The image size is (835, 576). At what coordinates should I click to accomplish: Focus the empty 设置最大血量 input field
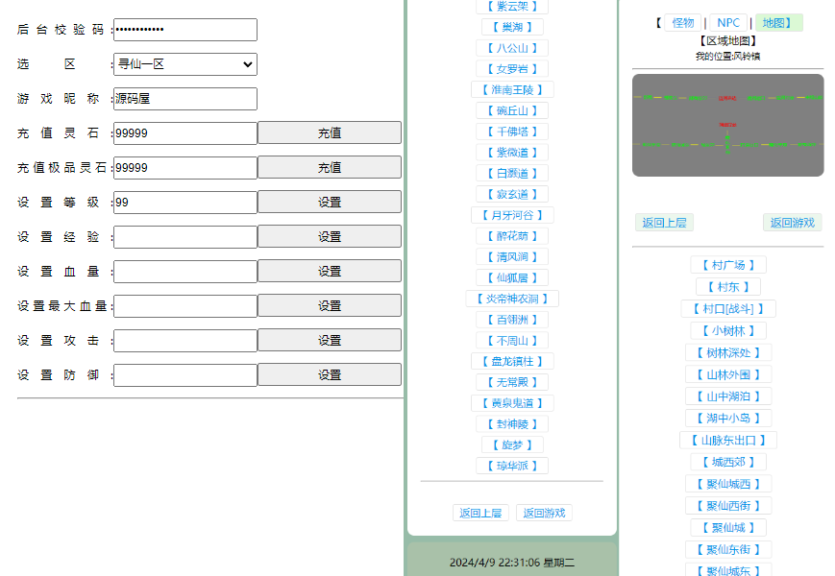click(185, 306)
